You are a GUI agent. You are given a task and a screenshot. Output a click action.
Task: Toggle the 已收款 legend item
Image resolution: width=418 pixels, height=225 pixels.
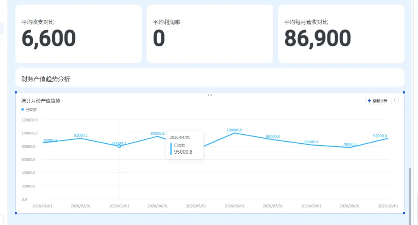click(x=29, y=110)
